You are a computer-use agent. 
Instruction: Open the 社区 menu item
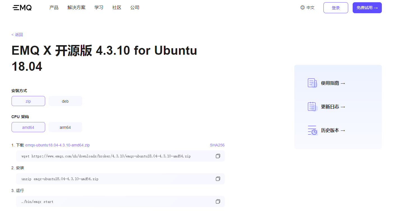117,8
